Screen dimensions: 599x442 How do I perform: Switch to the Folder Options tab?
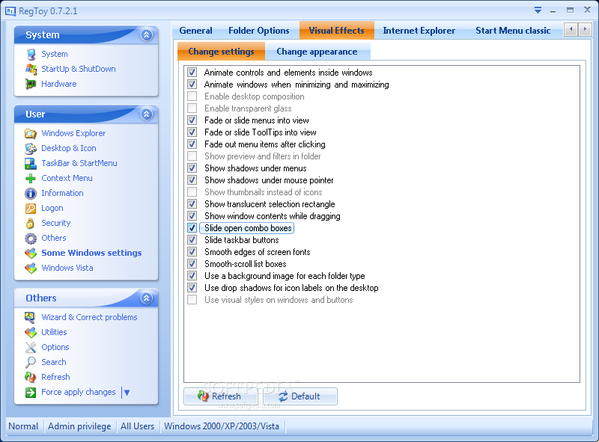tap(258, 31)
